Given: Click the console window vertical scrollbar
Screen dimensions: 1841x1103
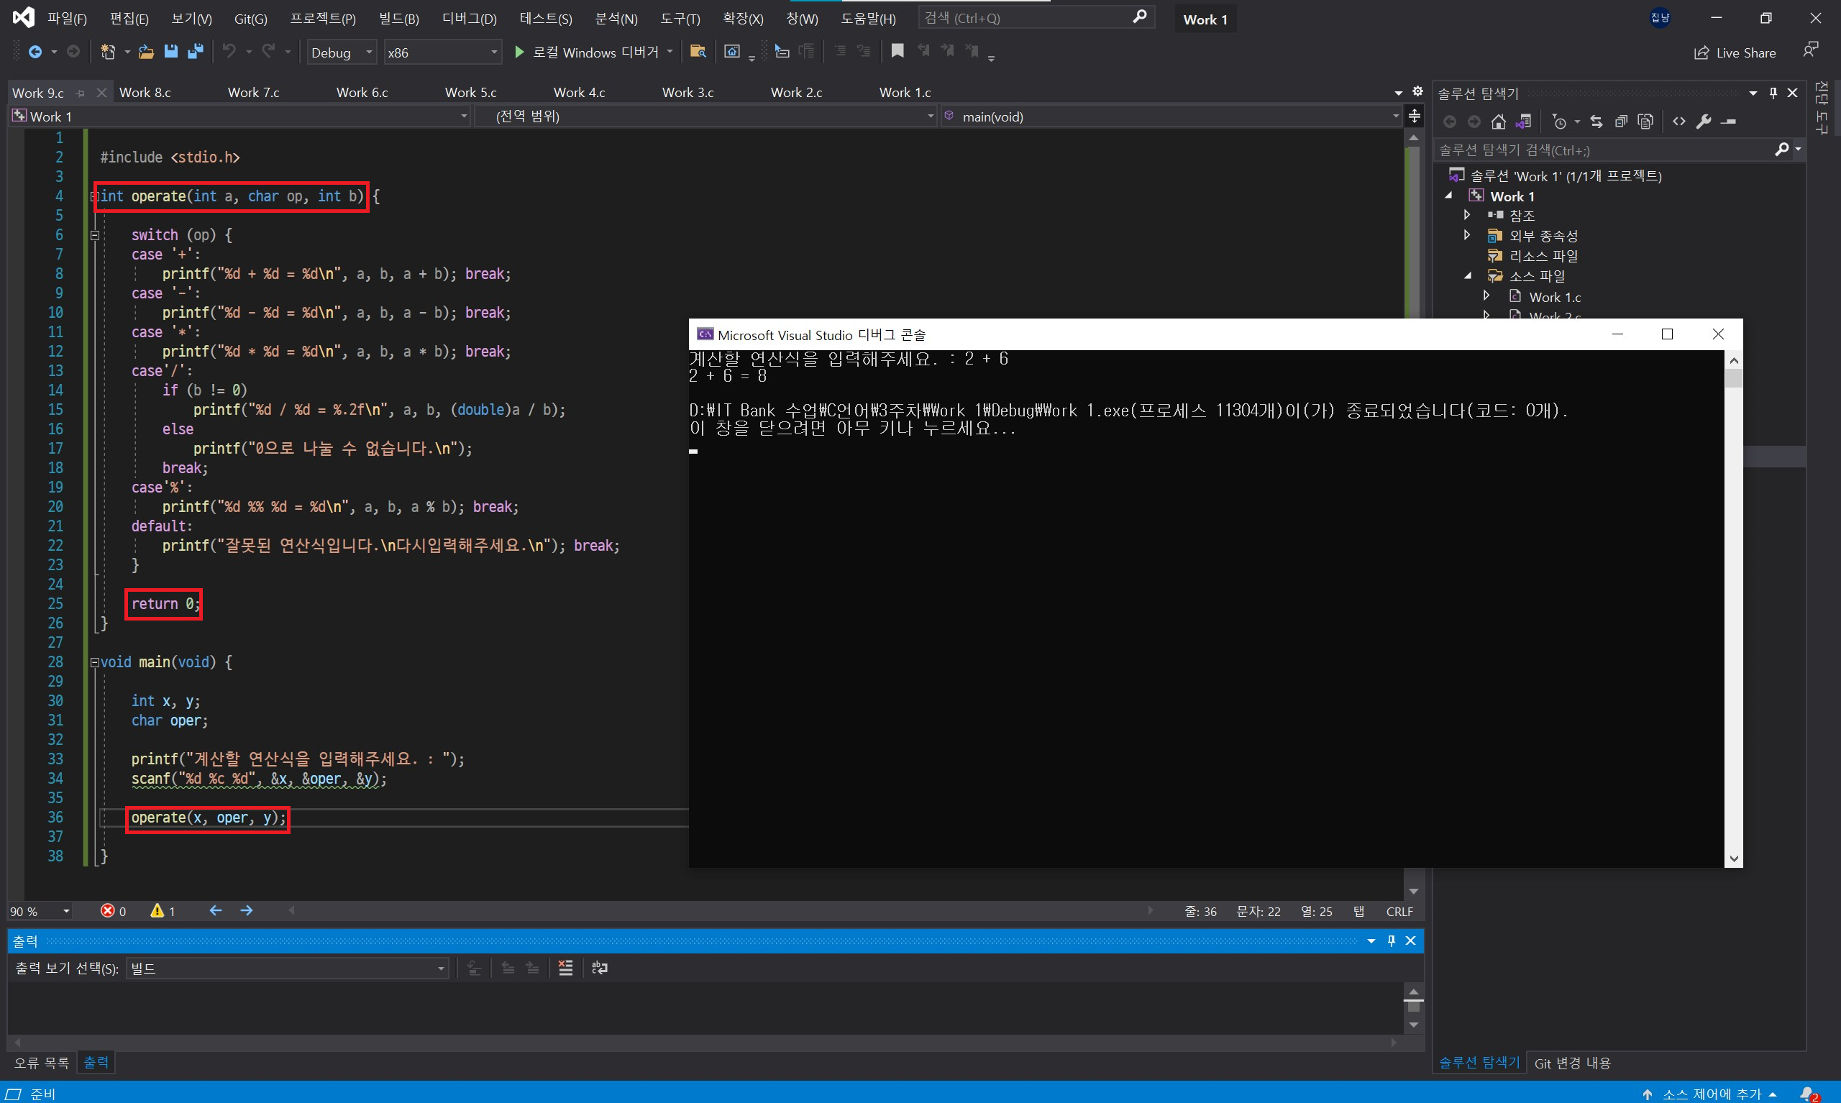Looking at the screenshot, I should pyautogui.click(x=1733, y=610).
